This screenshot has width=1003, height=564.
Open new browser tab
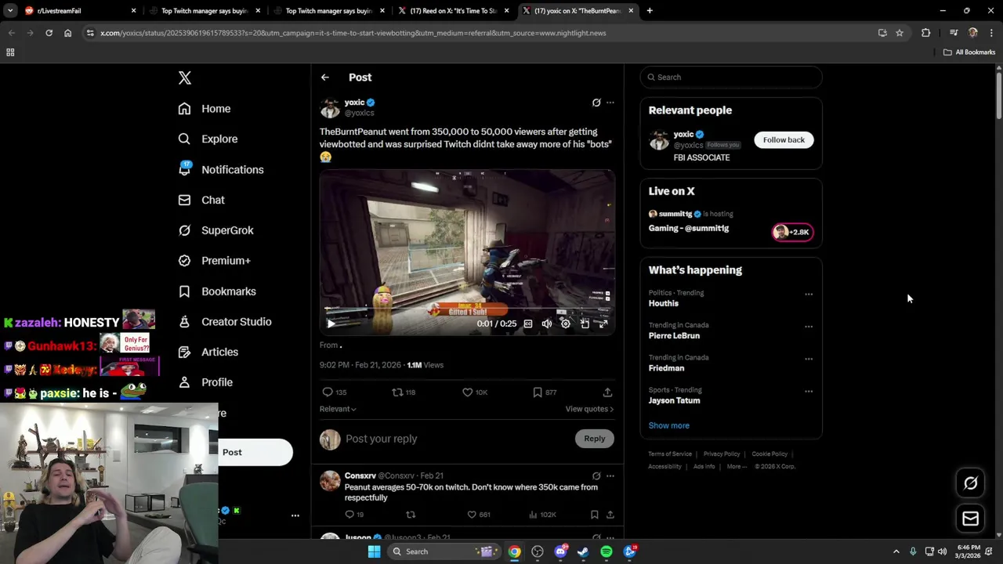point(650,11)
